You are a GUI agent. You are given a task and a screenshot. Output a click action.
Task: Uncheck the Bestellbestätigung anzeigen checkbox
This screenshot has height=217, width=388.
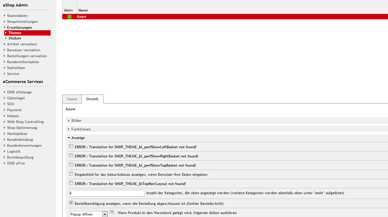[x=71, y=203]
